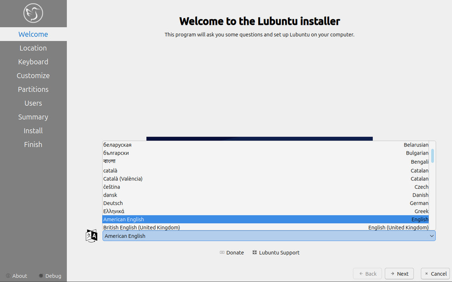Click the donate heart icon before Donate

221,252
